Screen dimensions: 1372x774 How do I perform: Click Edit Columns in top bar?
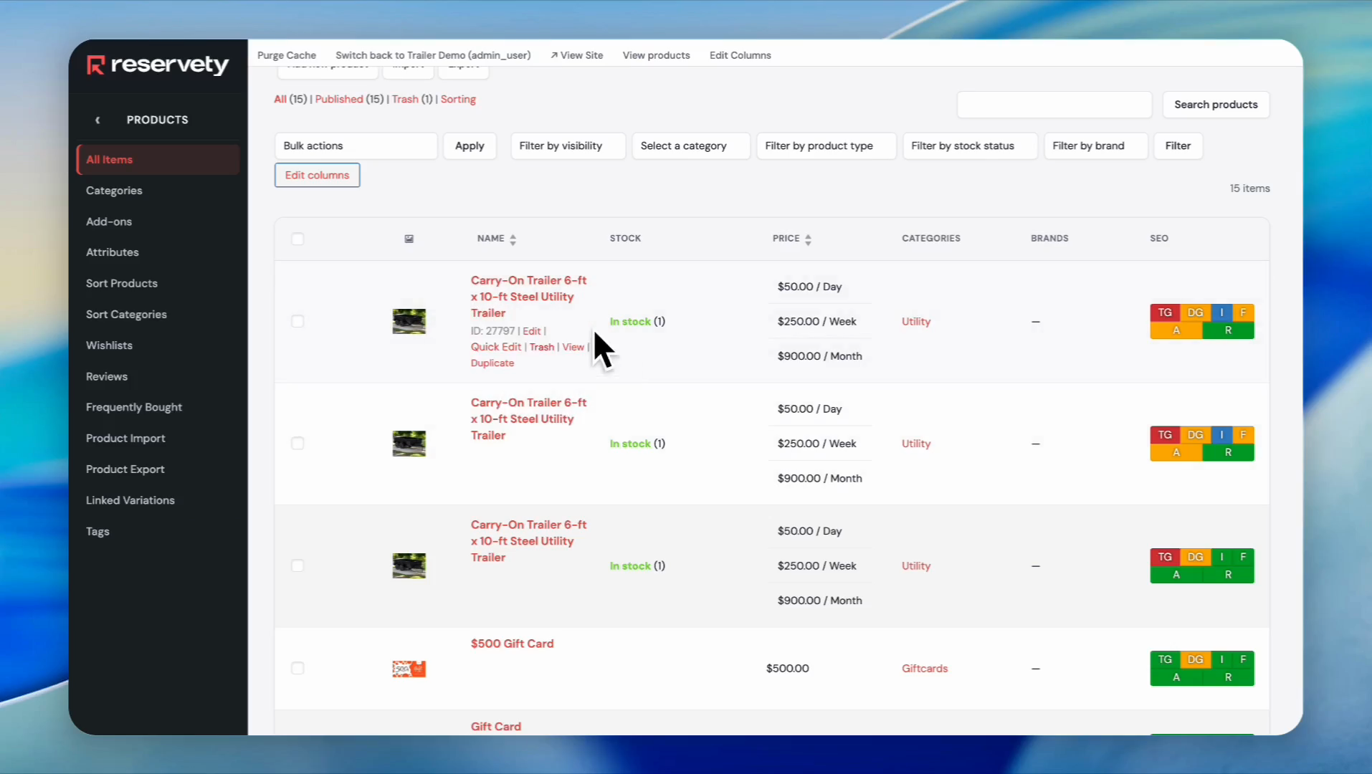(740, 55)
